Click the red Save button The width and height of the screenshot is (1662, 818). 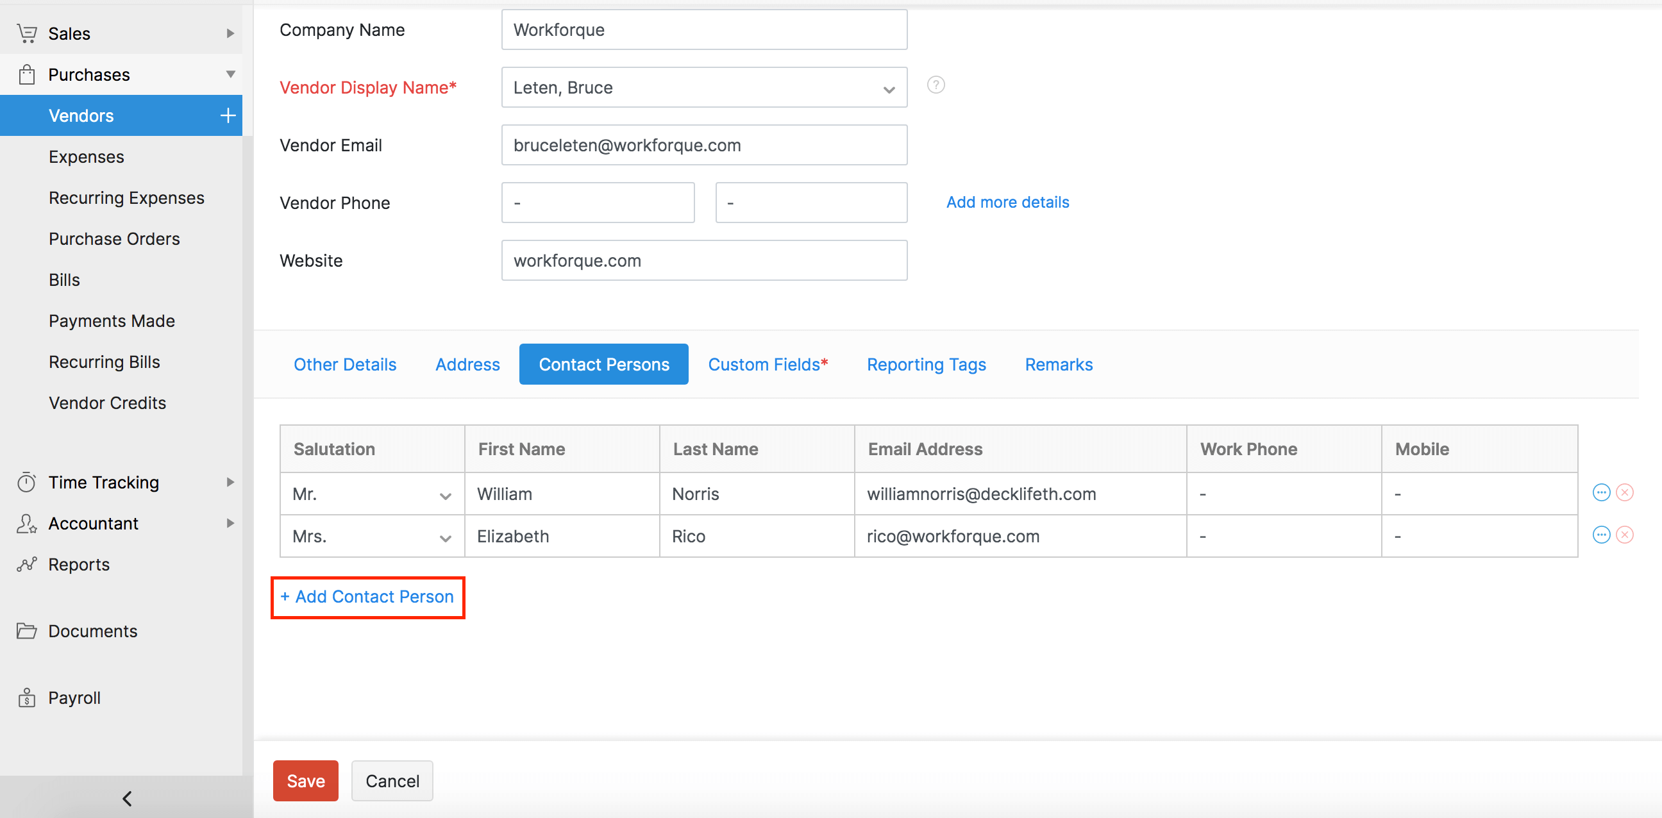tap(305, 781)
